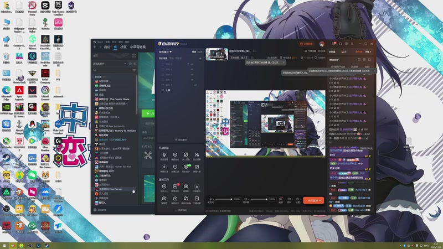The height and width of the screenshot is (249, 443).
Task: Toggle eye icon on second source row
Action: click(x=192, y=70)
